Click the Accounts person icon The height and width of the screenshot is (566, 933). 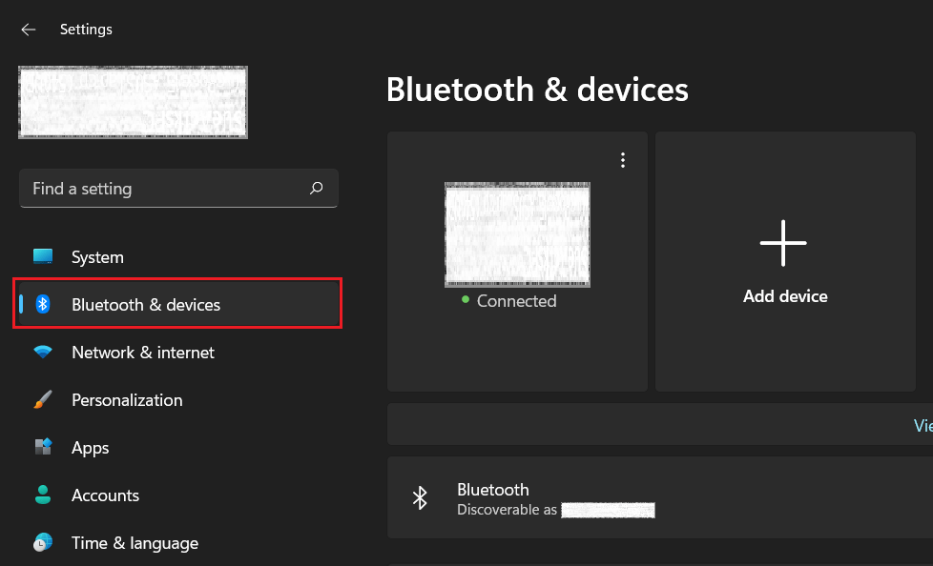42,495
